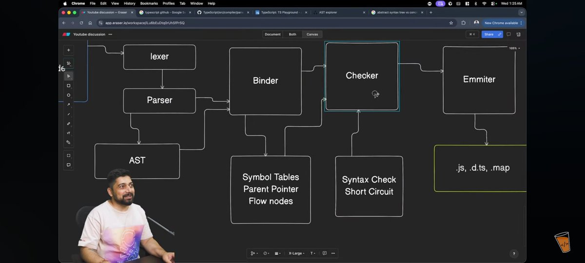The width and height of the screenshot is (585, 263).
Task: Select the ellipse shape tool
Action: click(x=68, y=95)
